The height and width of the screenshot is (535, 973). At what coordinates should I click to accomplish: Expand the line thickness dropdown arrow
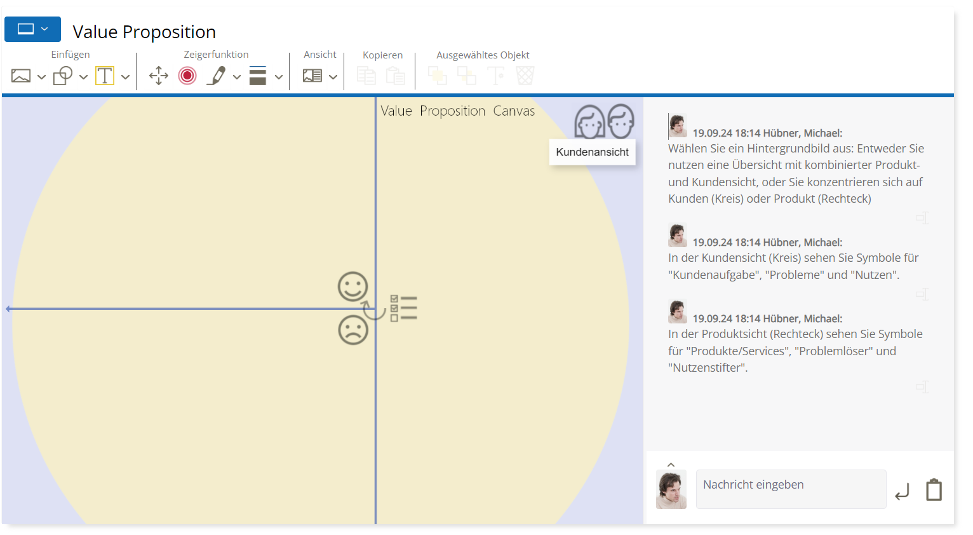pyautogui.click(x=279, y=77)
